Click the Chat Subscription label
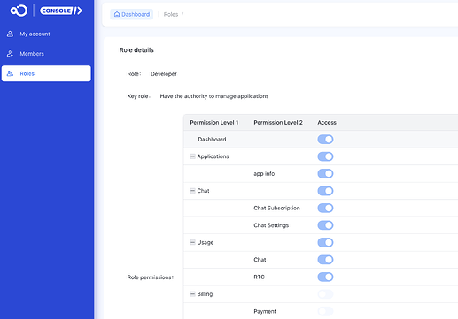 coord(276,208)
